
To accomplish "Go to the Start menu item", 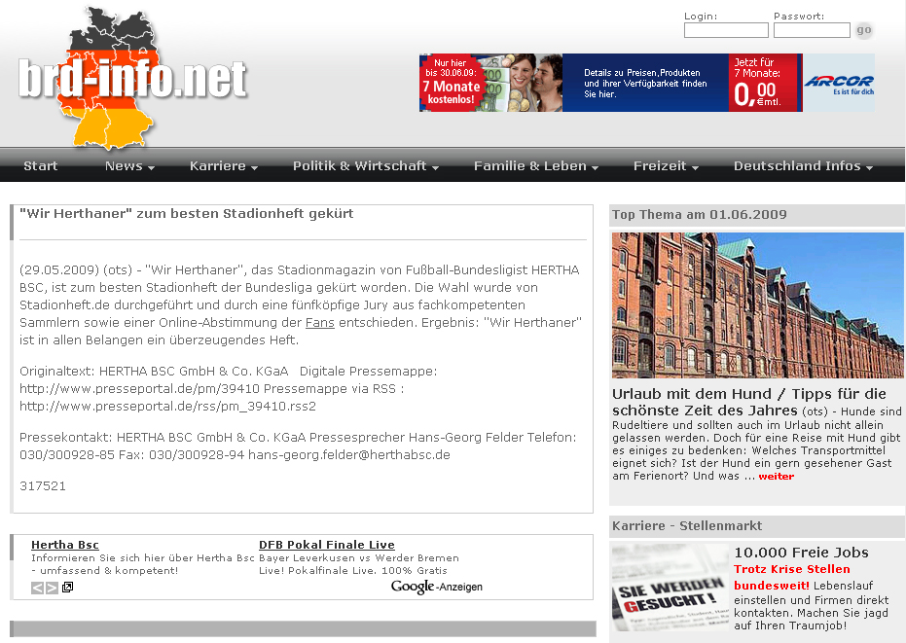I will click(41, 166).
